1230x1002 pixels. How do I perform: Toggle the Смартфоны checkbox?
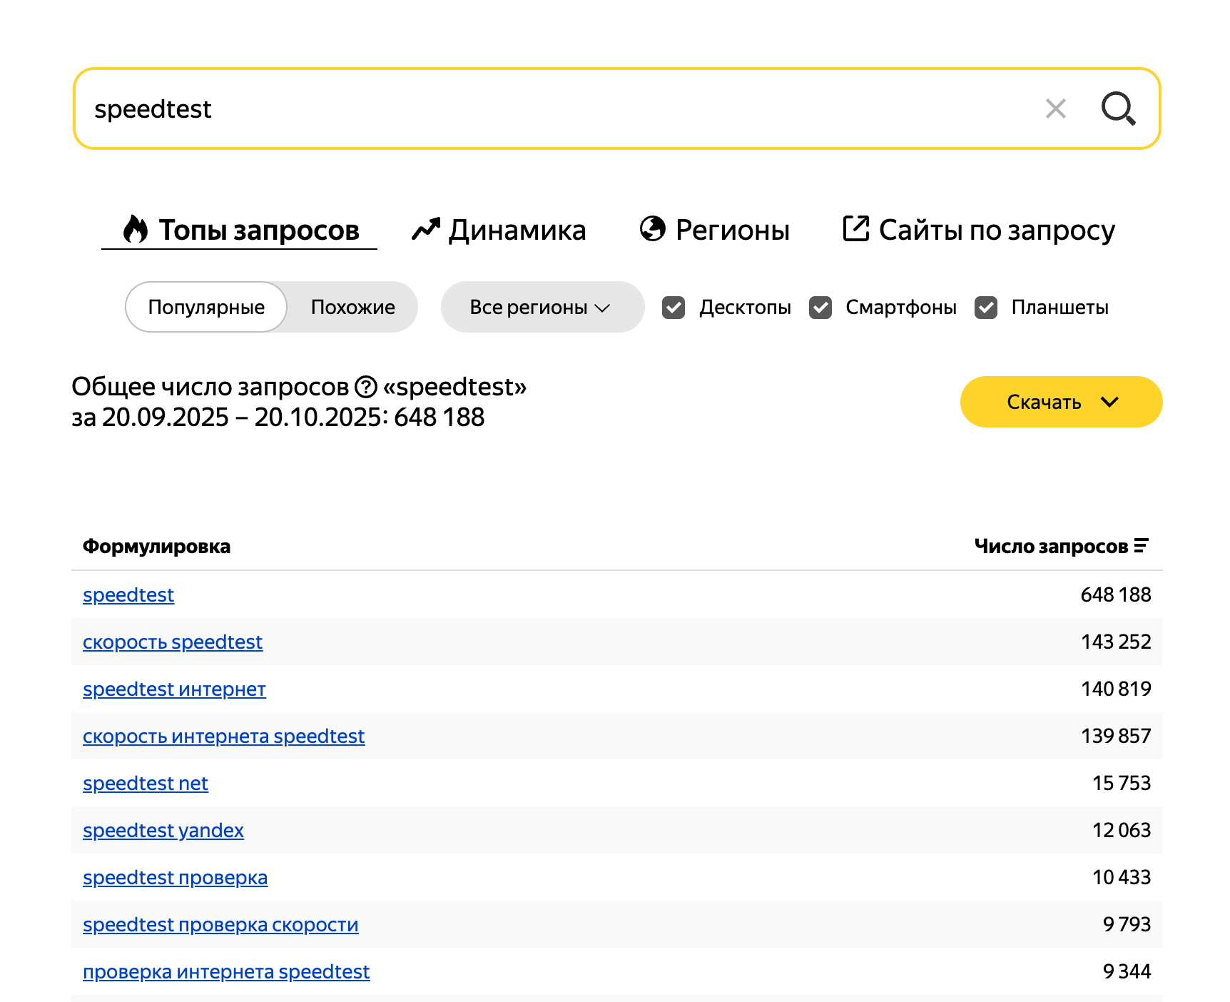click(x=820, y=308)
